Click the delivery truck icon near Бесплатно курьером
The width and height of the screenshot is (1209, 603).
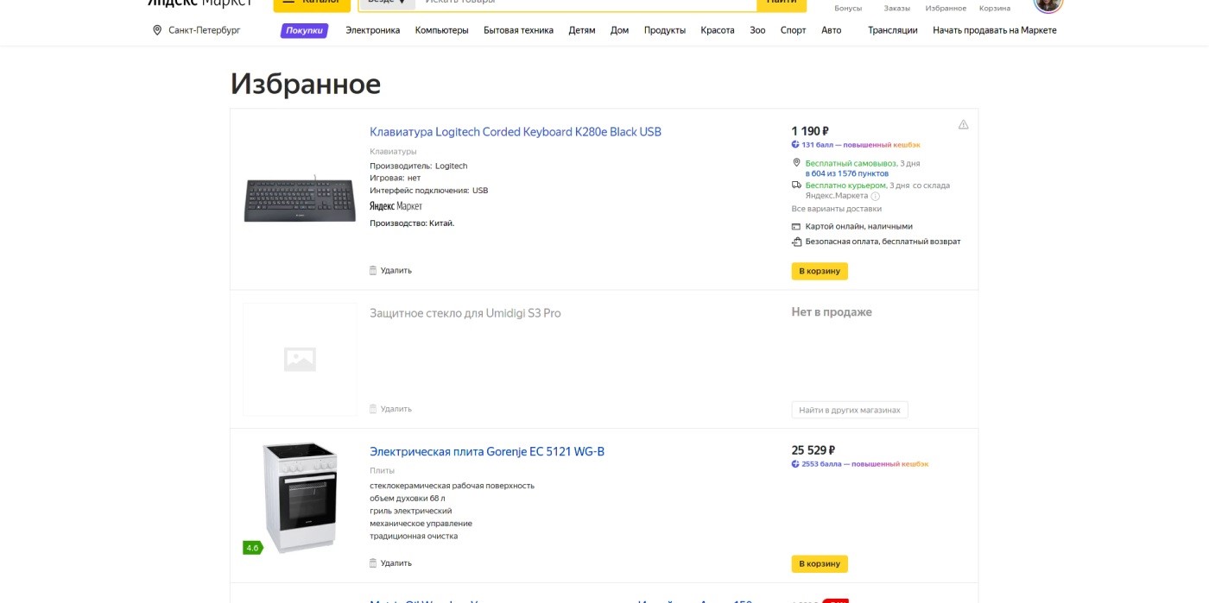click(x=796, y=185)
